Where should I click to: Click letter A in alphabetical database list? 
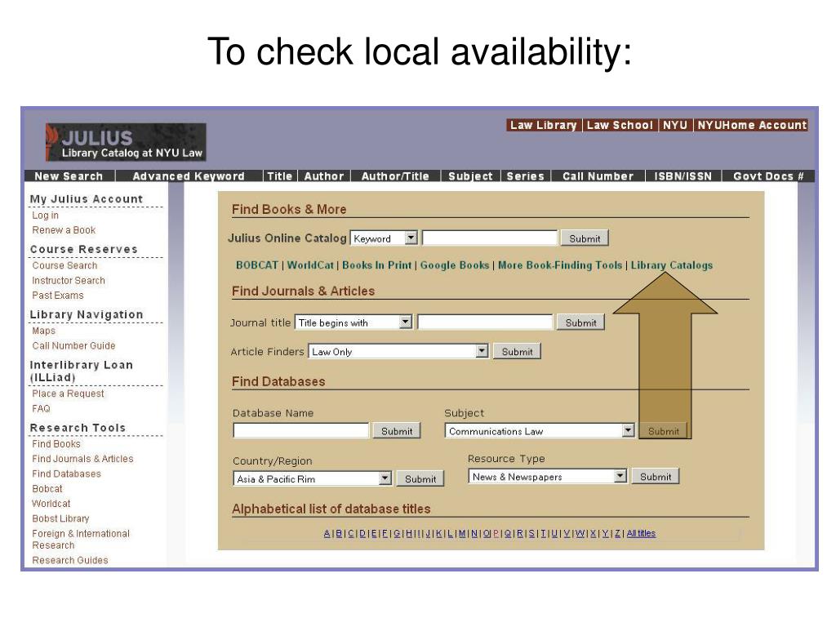pos(327,533)
